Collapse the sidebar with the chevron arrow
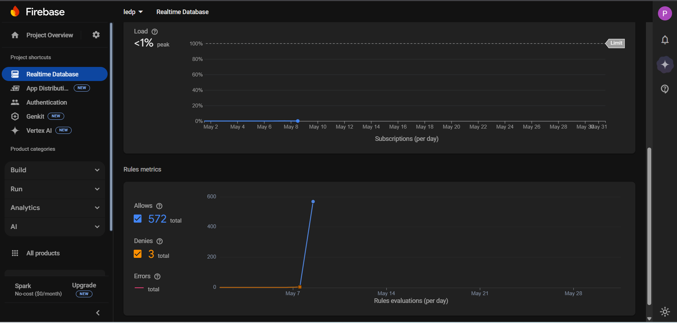Viewport: 677px width, 323px height. click(x=98, y=313)
